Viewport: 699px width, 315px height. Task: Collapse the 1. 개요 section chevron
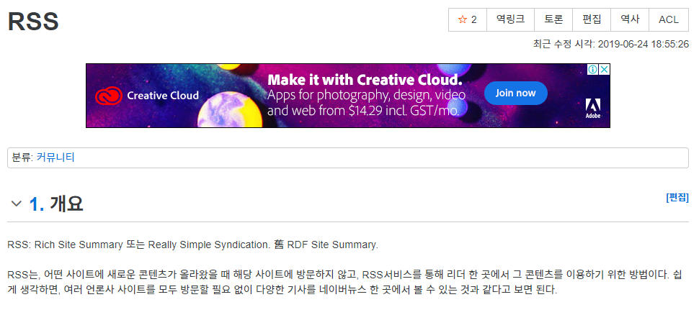point(17,204)
